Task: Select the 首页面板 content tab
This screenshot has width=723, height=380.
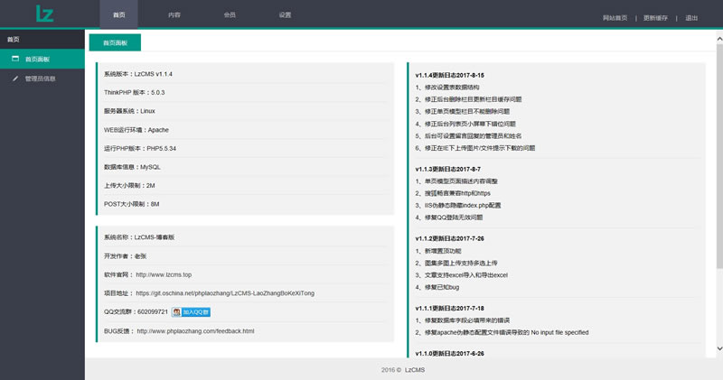Action: (115, 42)
